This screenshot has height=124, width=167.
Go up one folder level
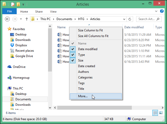pyautogui.click(x=27, y=19)
